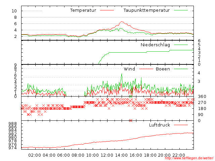Click the green Boeen legend line
Viewport: 215px width, 161px height.
[x=181, y=69]
